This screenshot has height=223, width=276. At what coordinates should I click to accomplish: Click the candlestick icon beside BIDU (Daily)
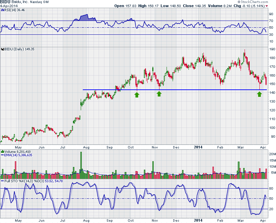click(x=2, y=49)
